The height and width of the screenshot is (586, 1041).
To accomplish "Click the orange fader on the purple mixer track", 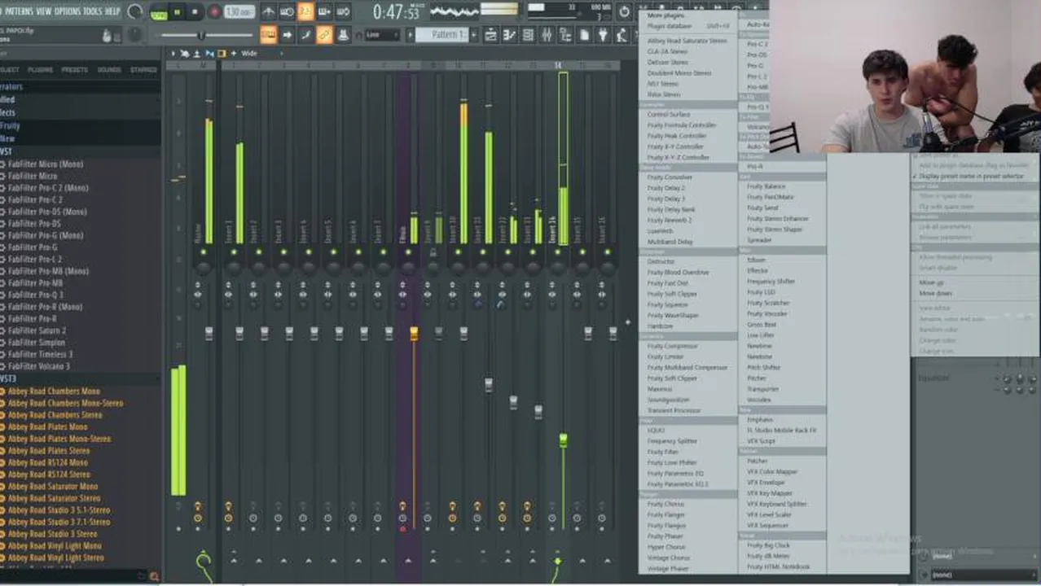I will tap(414, 333).
